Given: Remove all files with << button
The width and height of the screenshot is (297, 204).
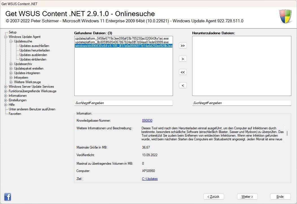Looking at the screenshot, I should [183, 72].
